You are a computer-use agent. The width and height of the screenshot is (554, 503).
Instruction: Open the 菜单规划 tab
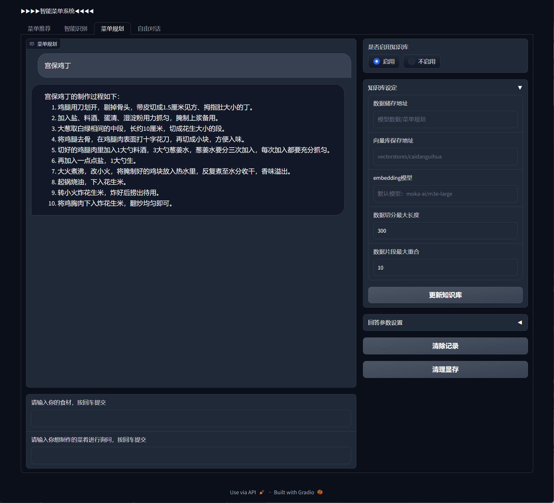[x=112, y=28]
